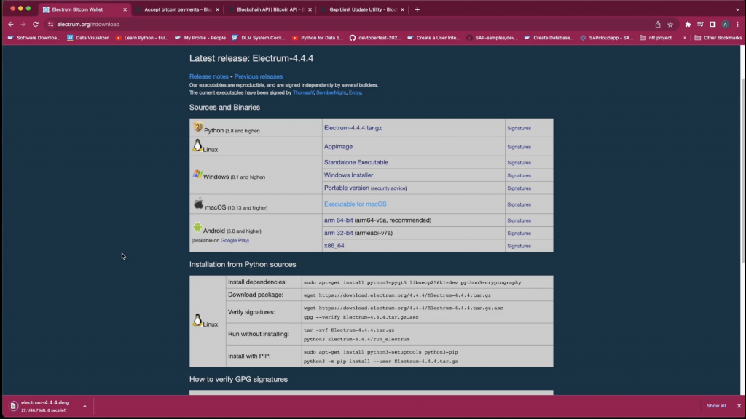
Task: Bookmark this page with the star icon
Action: pyautogui.click(x=670, y=24)
